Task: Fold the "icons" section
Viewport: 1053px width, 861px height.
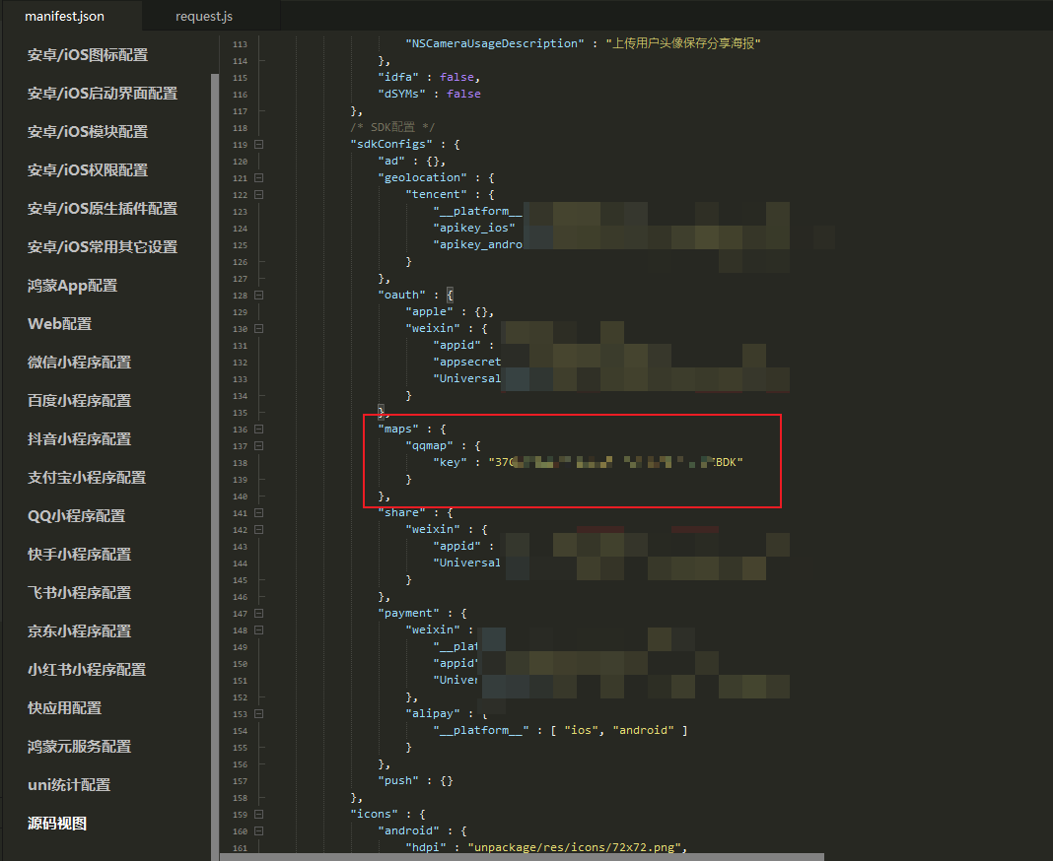Action: click(259, 814)
